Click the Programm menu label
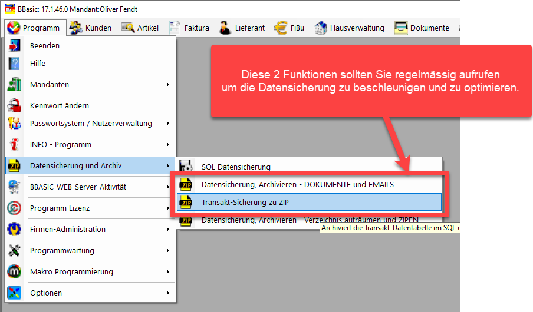This screenshot has width=533, height=312. pos(41,28)
